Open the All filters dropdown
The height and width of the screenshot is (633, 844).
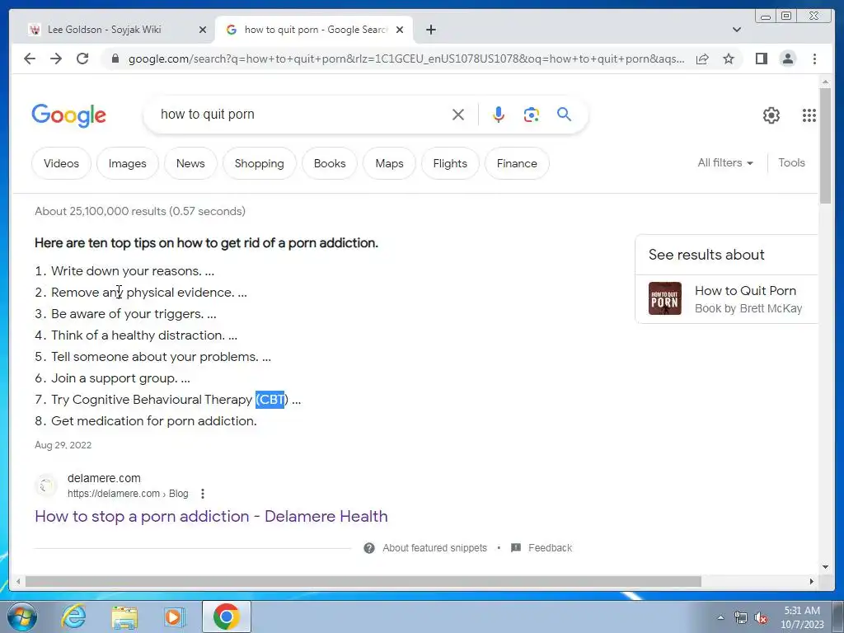point(725,162)
